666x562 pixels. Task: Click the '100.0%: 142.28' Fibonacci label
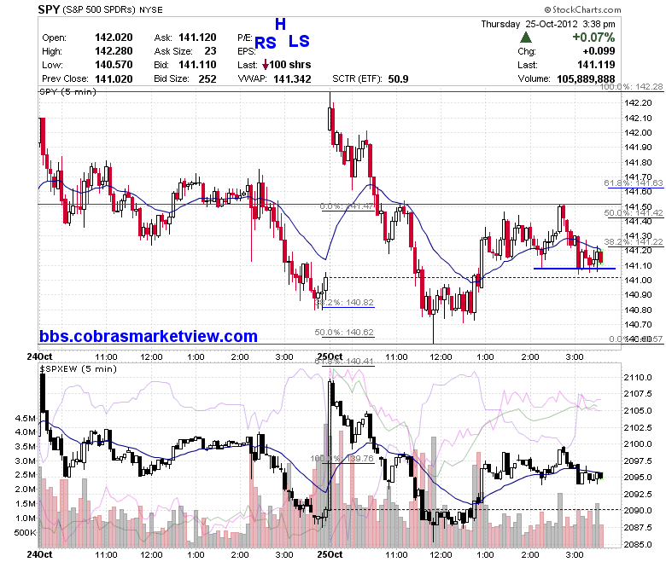(631, 86)
